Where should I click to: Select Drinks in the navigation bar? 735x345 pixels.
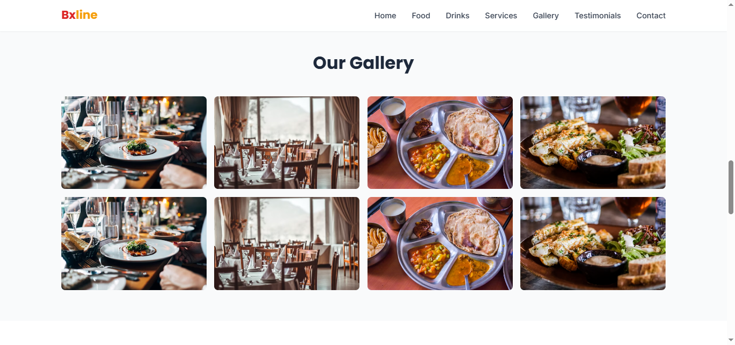(457, 16)
